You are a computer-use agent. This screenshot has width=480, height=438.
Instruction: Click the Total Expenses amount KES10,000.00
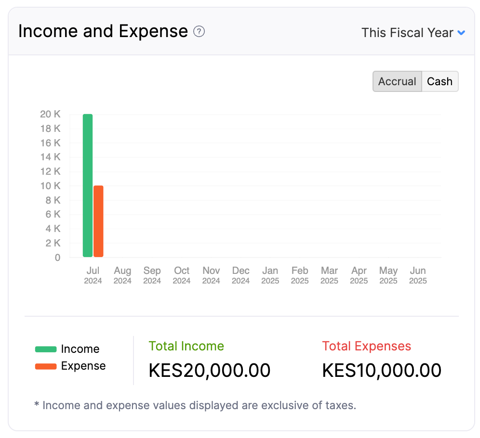click(382, 370)
